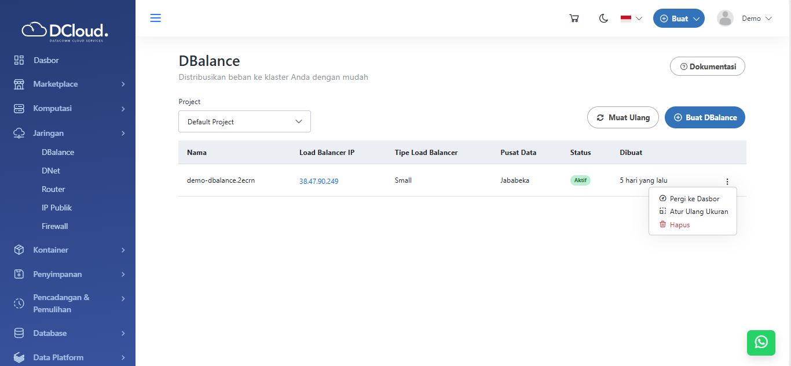Open the shopping cart icon
This screenshot has width=791, height=366.
(x=574, y=19)
